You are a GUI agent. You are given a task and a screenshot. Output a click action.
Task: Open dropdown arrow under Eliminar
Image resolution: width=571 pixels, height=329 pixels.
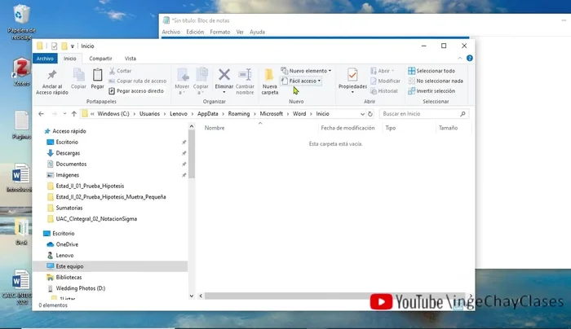(x=224, y=92)
